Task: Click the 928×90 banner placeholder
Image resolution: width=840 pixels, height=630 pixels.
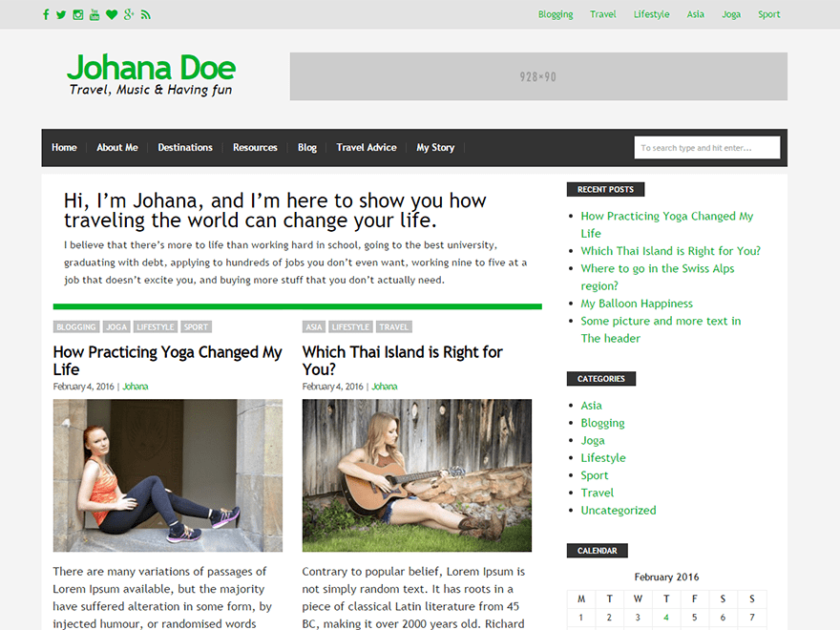Action: [x=538, y=76]
